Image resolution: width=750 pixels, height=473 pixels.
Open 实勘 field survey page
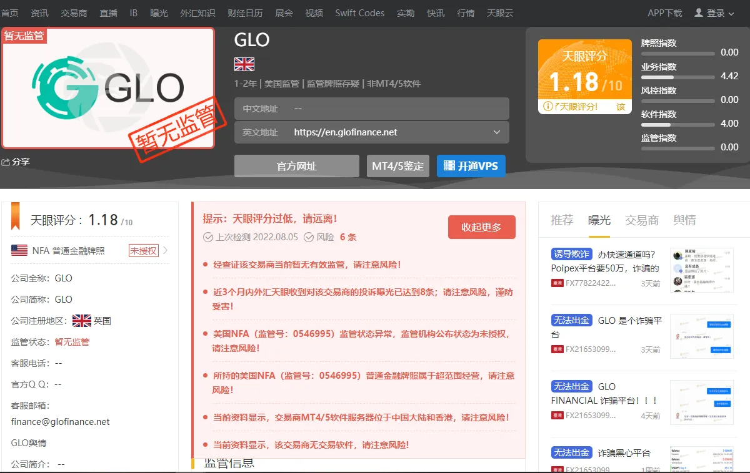[x=406, y=13]
